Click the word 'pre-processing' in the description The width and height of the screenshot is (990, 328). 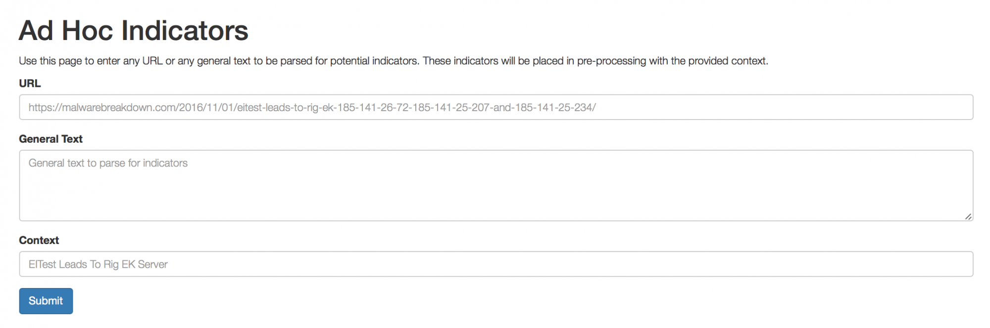611,61
